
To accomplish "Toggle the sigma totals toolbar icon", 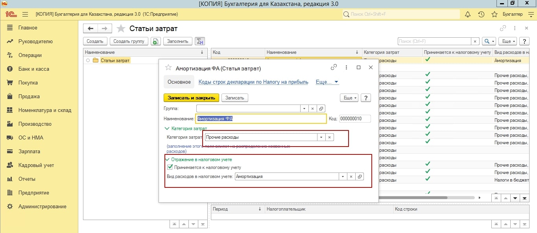I will click(200, 41).
